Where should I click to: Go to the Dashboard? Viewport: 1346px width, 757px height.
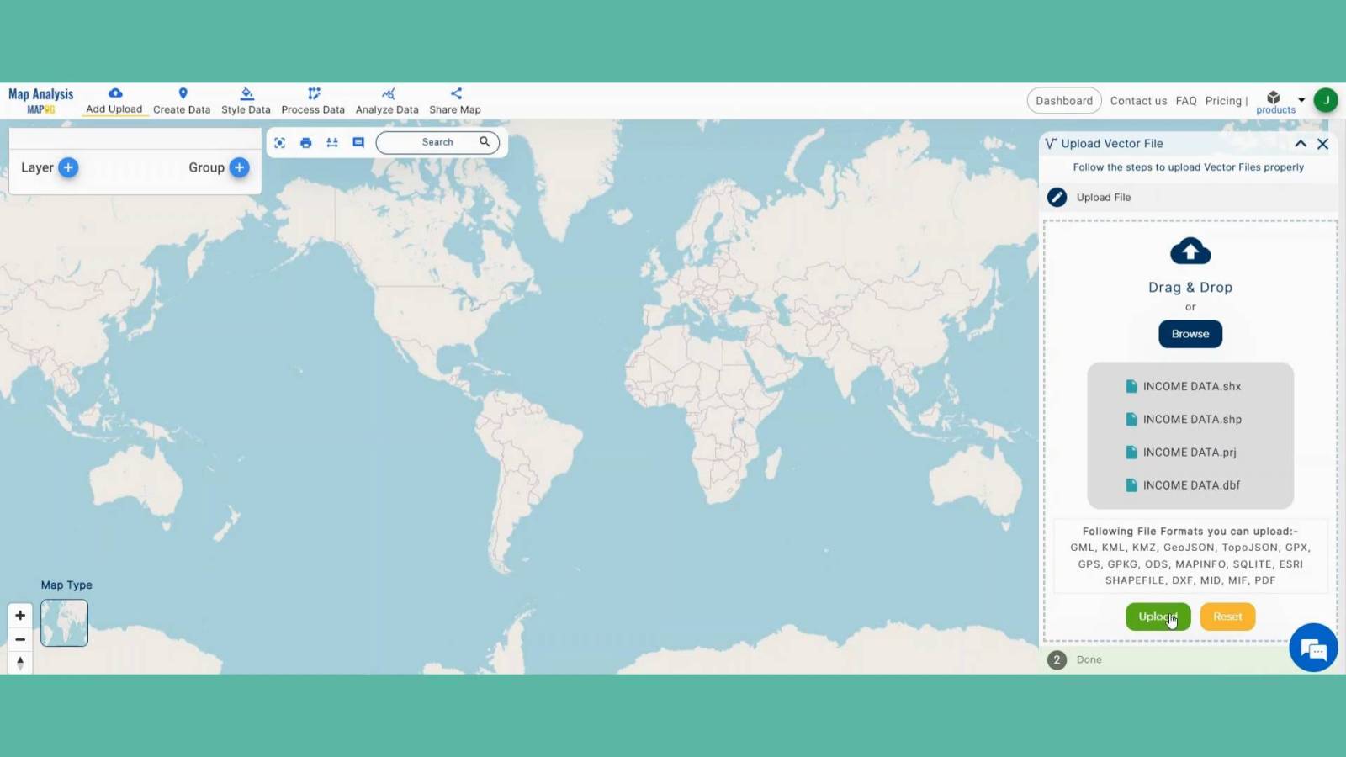[x=1064, y=100]
